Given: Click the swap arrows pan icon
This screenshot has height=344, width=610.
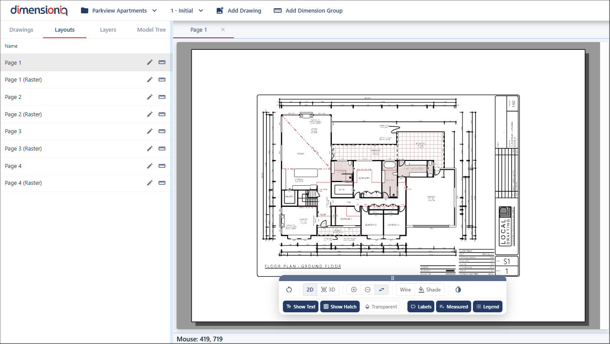Looking at the screenshot, I should (x=381, y=290).
